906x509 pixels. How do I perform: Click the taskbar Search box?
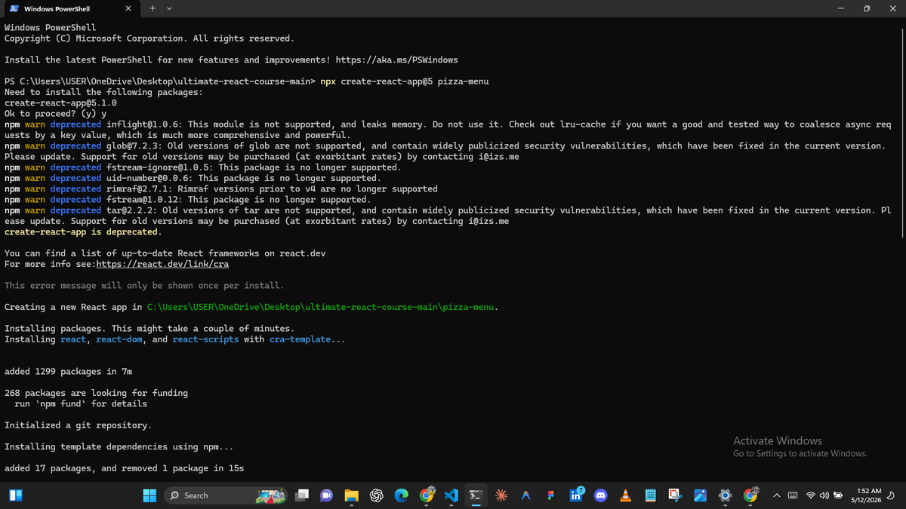(x=225, y=495)
